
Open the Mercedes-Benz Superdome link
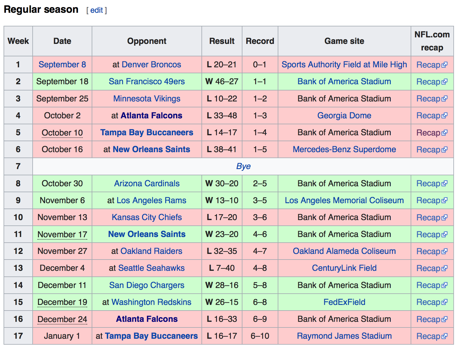click(x=344, y=149)
